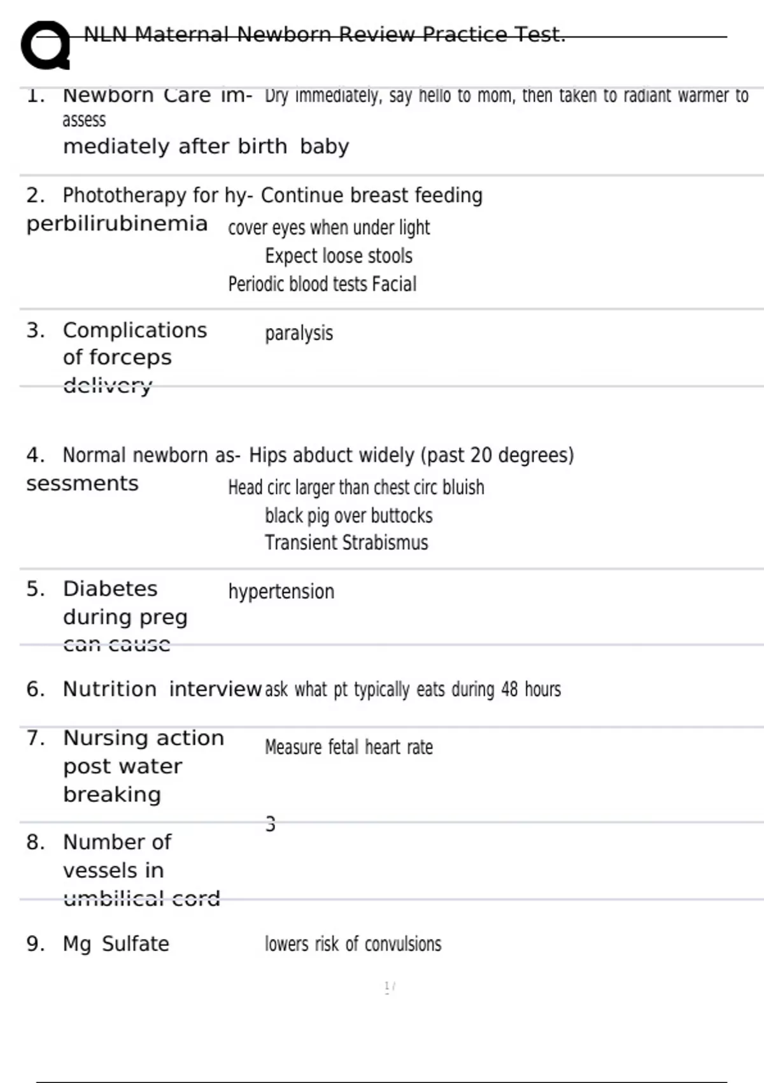Click the Nutrition interview term
This screenshot has width=764, height=1083.
pyautogui.click(x=162, y=689)
